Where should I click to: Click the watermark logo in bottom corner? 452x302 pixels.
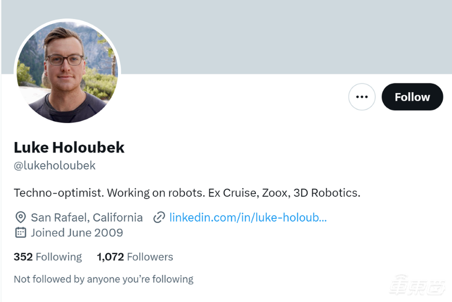(x=416, y=288)
